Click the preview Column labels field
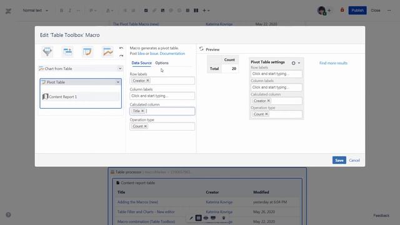400x225 pixels. tap(276, 87)
